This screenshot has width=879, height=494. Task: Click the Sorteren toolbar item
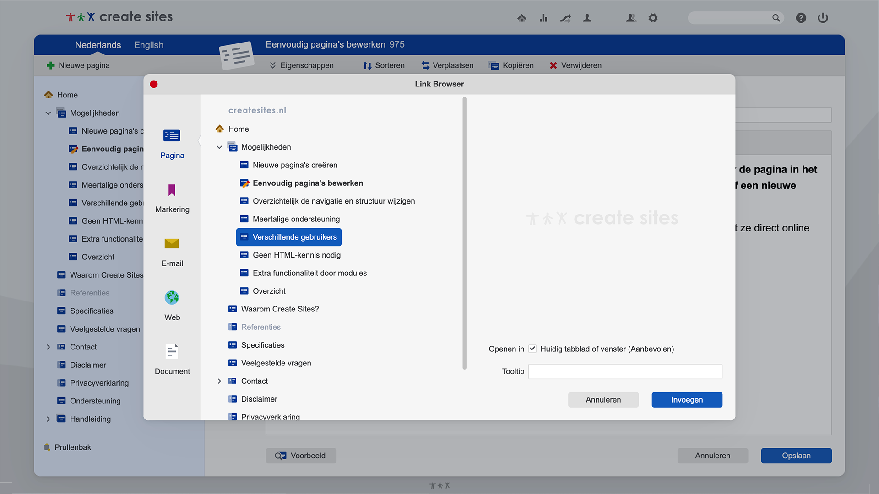[x=384, y=65]
